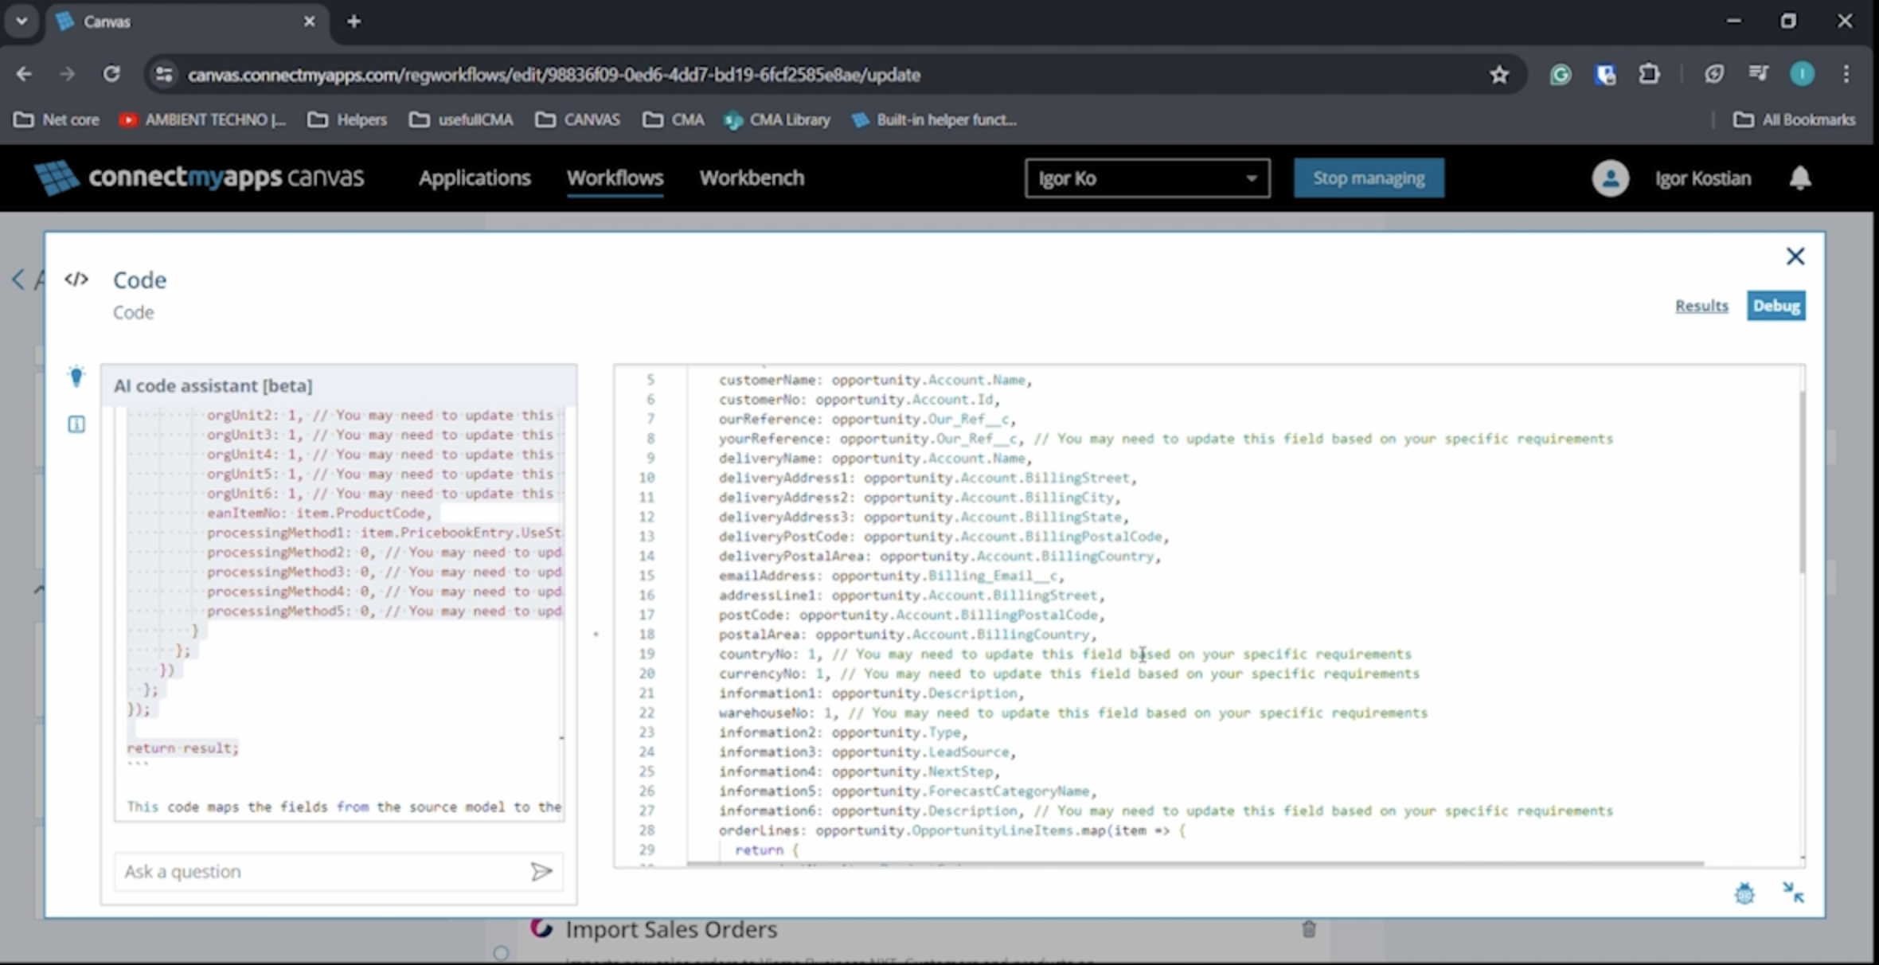This screenshot has height=965, width=1879.
Task: Open the info panel icon below lightbulb
Action: pyautogui.click(x=76, y=424)
